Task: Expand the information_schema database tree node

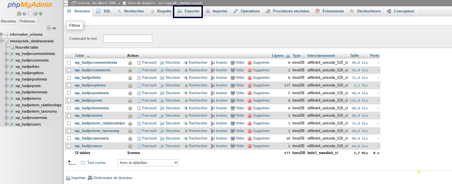Action: pyautogui.click(x=2, y=34)
